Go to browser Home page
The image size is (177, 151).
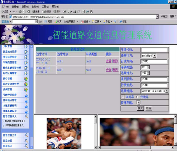pos(28,12)
